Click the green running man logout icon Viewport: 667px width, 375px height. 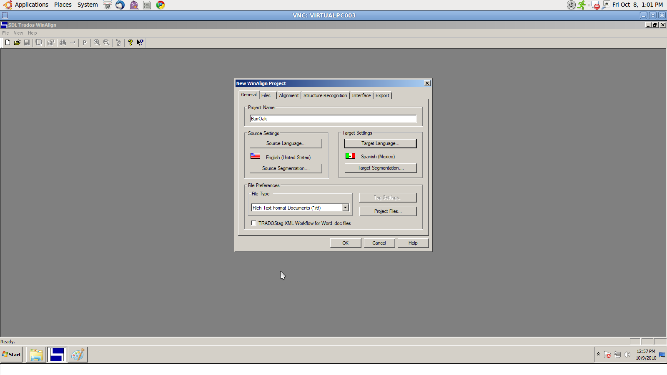(x=582, y=5)
